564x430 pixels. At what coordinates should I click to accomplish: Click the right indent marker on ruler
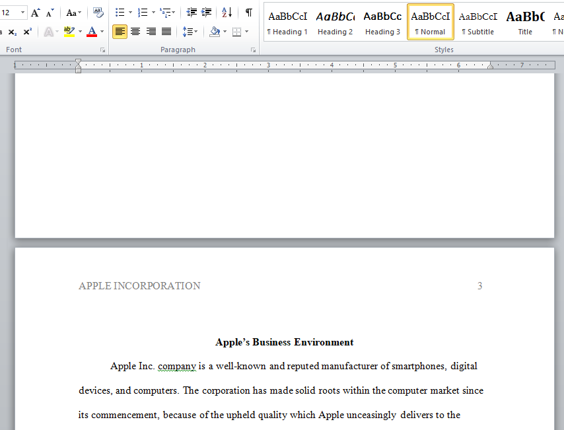490,65
